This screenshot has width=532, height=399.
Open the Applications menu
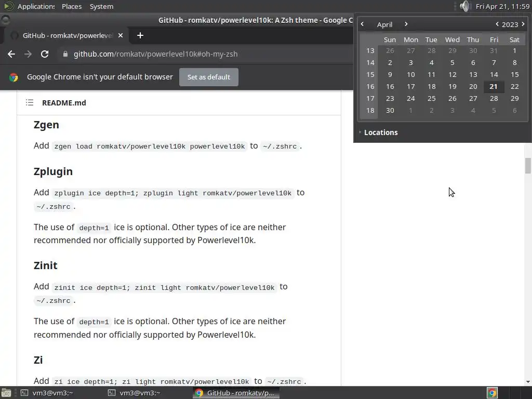[x=36, y=6]
